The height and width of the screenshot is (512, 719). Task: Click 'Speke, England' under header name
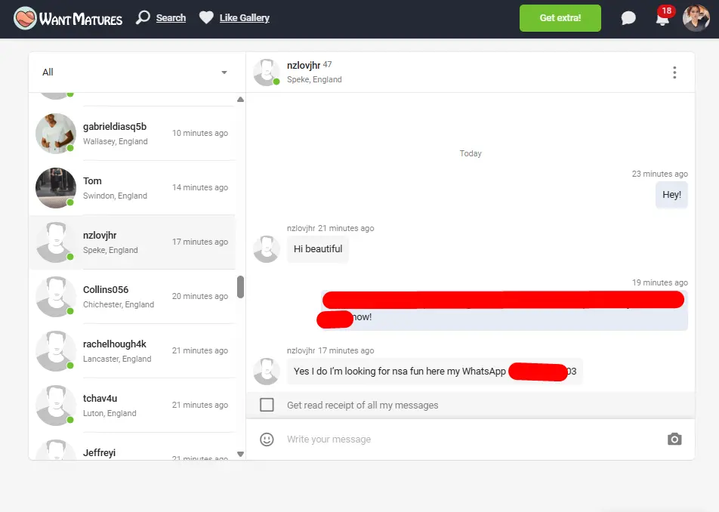pyautogui.click(x=314, y=79)
